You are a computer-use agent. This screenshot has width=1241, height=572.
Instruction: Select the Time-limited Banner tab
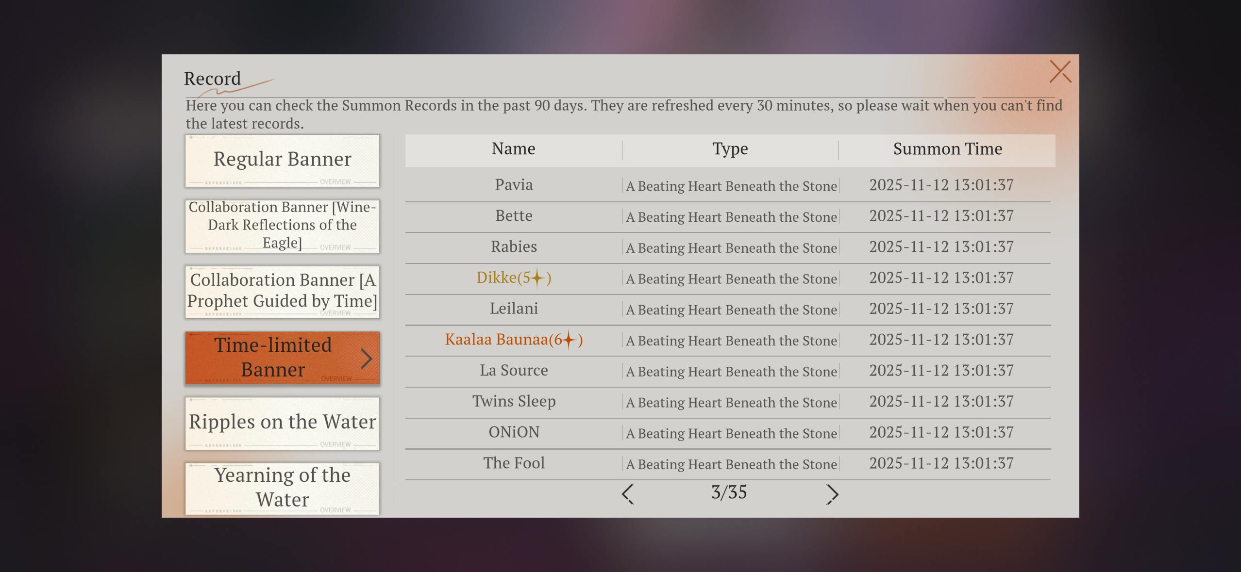click(x=273, y=358)
